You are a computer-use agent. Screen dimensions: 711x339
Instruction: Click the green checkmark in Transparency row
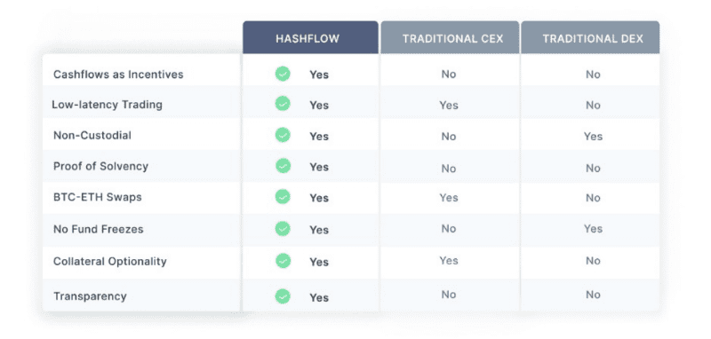pyautogui.click(x=283, y=296)
